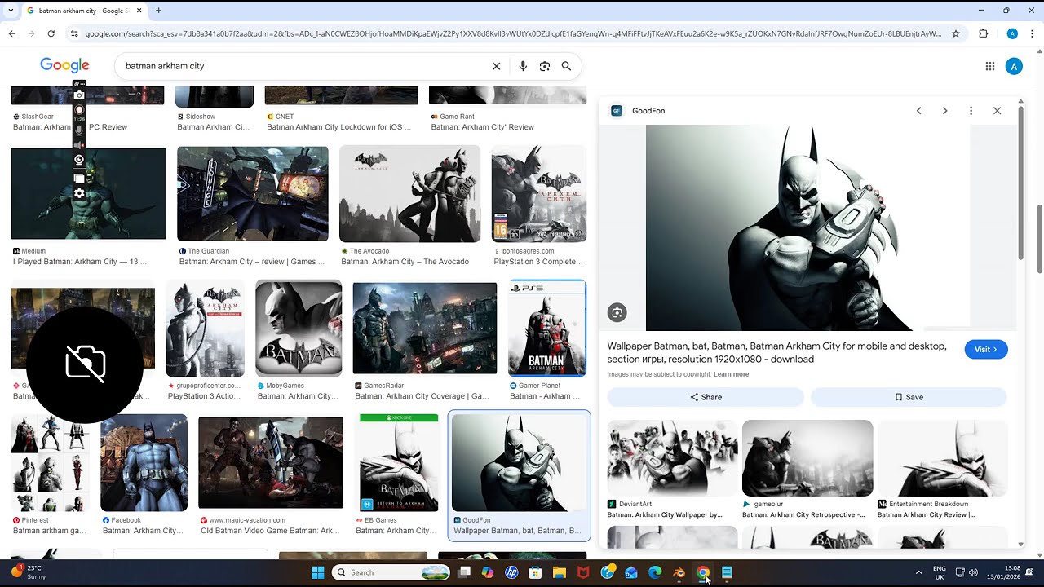Open the Entertainment Breakdown review related thumbnail
This screenshot has height=587, width=1044.
pos(942,458)
